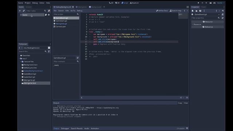Play the project
Screen dimensions: 233x131
click(x=198, y=3)
